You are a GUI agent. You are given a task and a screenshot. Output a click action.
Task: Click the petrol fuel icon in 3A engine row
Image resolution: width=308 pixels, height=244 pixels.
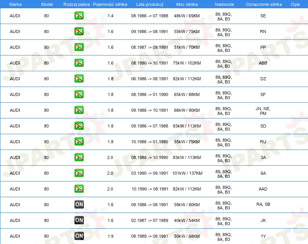point(79,157)
